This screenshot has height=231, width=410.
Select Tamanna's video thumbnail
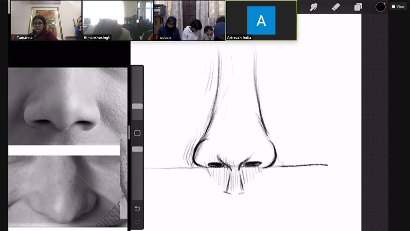coord(46,20)
